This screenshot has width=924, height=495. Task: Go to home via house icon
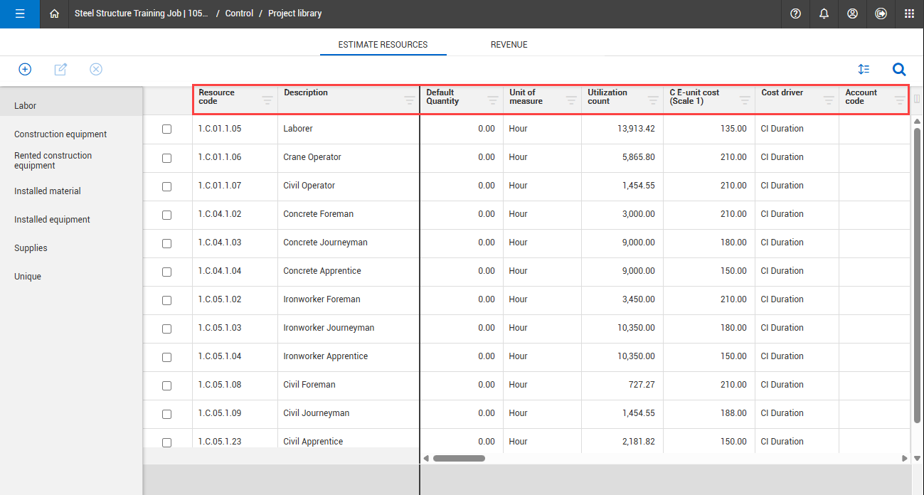point(54,14)
